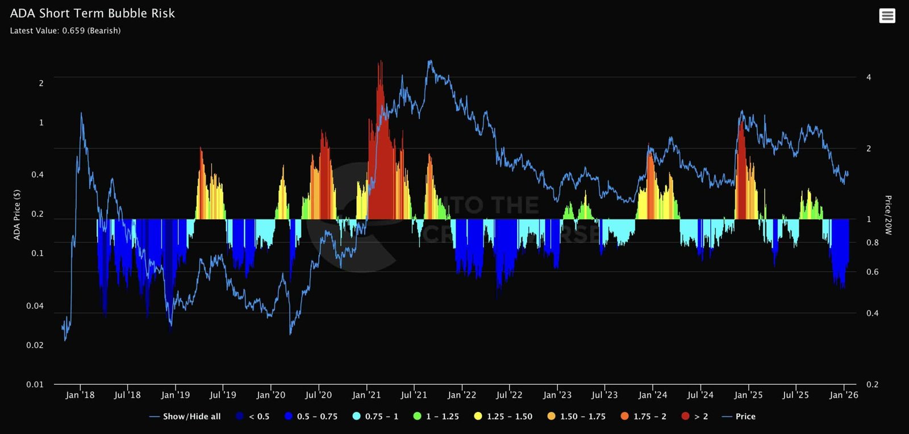Click the 'Price/20W' right axis title

coord(888,215)
